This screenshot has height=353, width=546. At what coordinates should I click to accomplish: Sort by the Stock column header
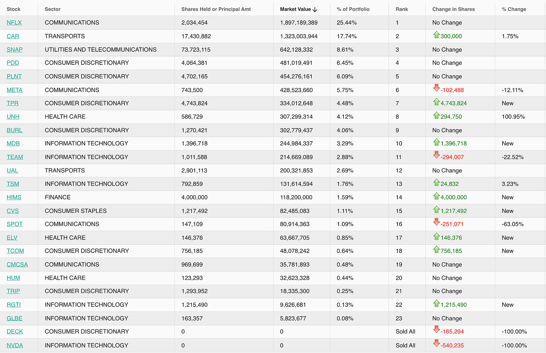point(13,9)
